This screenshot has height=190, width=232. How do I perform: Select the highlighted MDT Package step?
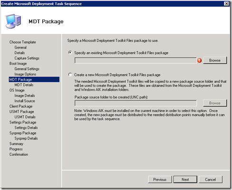(34, 80)
